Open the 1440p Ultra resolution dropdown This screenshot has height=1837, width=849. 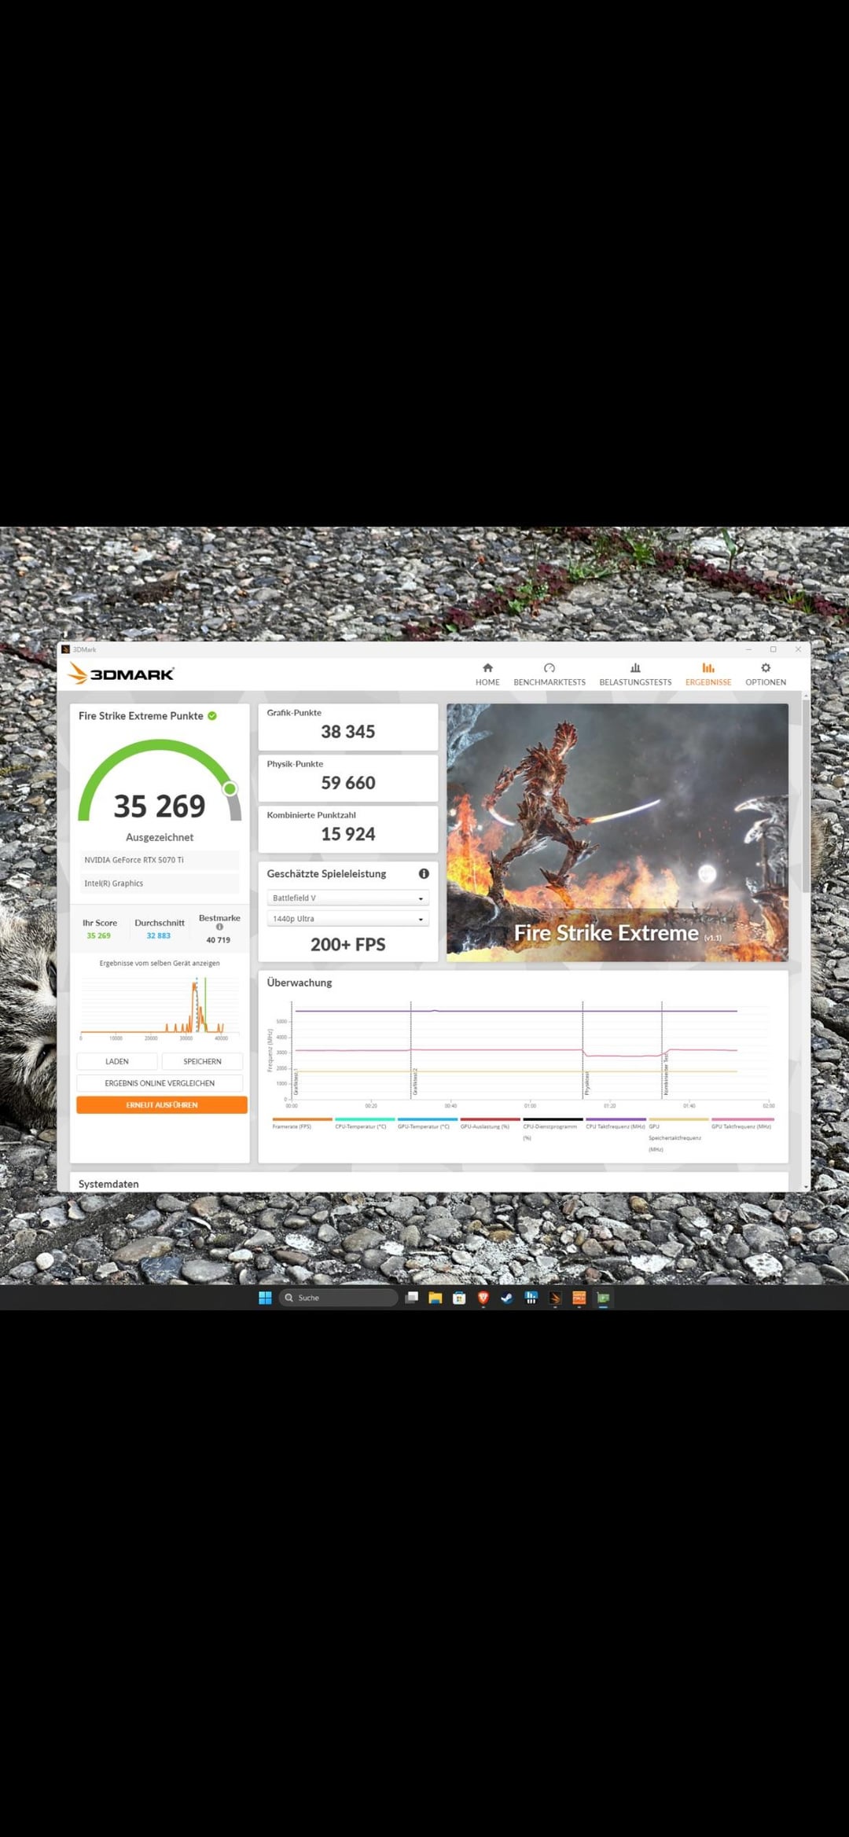pos(348,918)
